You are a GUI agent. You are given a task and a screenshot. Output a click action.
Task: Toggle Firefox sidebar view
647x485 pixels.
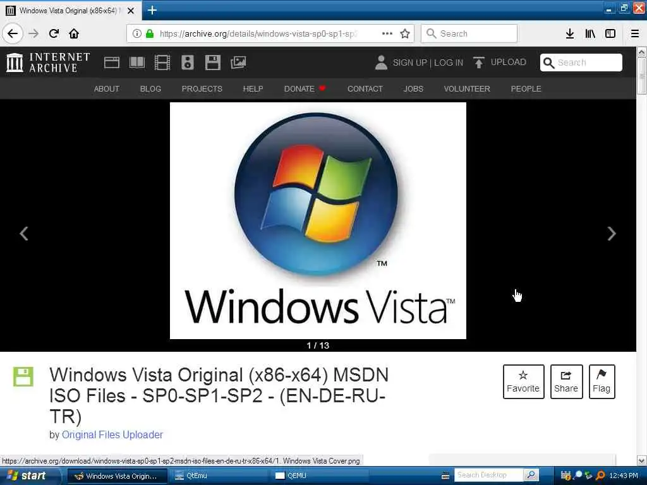click(x=610, y=33)
